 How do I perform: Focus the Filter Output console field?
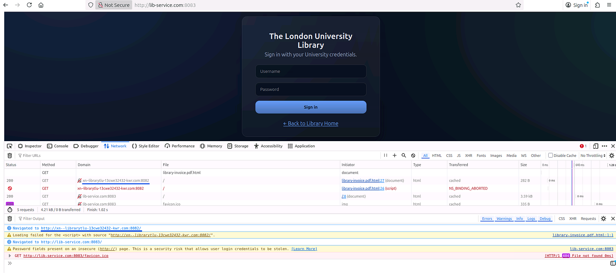tap(246, 218)
